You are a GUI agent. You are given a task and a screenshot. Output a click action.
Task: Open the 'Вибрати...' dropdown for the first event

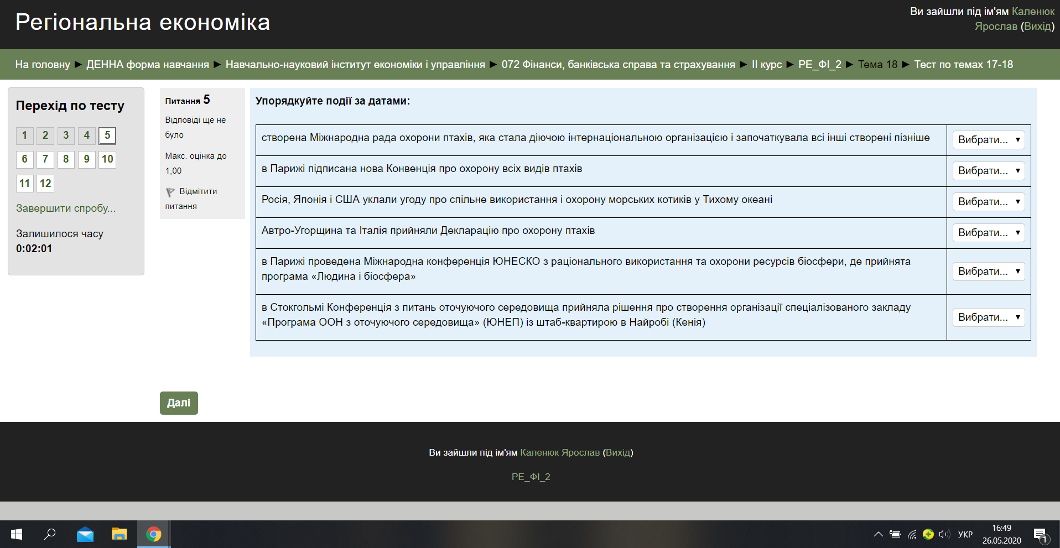coord(988,140)
